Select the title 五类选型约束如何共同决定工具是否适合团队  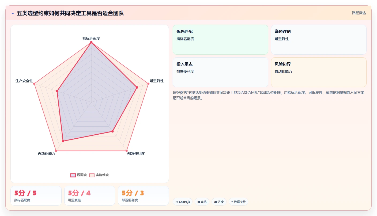tap(70, 13)
